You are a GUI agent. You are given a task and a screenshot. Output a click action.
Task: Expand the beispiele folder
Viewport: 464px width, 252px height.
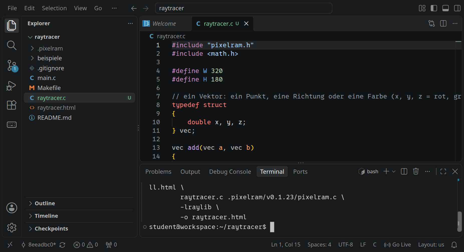tap(79, 58)
